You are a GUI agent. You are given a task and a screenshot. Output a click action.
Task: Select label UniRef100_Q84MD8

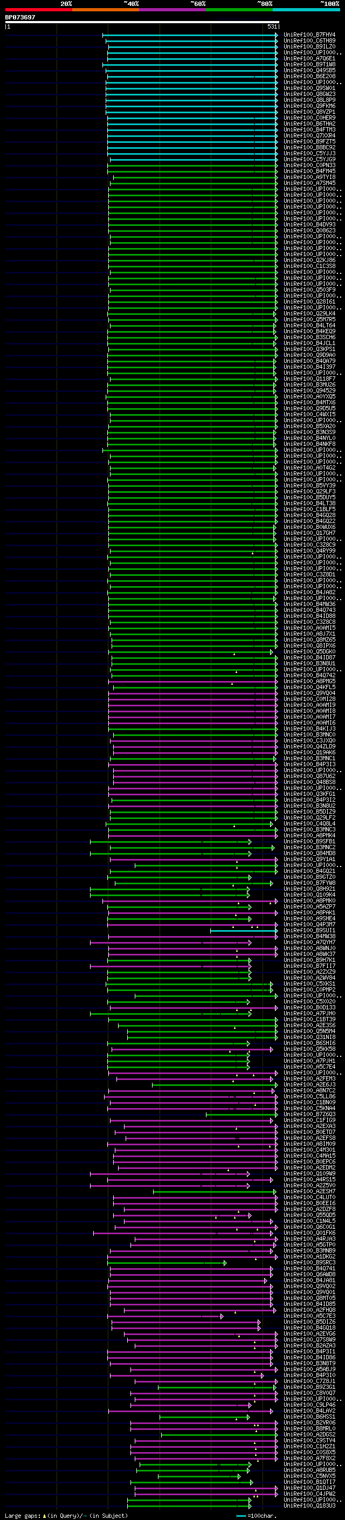click(309, 854)
